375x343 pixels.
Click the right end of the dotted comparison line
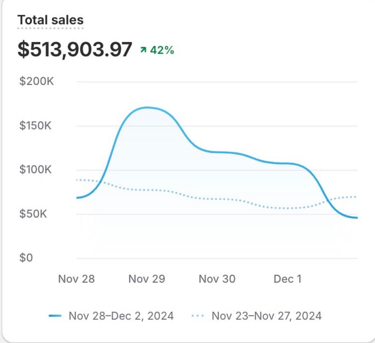(x=355, y=197)
